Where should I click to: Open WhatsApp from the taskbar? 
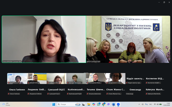pyautogui.click(x=99, y=104)
